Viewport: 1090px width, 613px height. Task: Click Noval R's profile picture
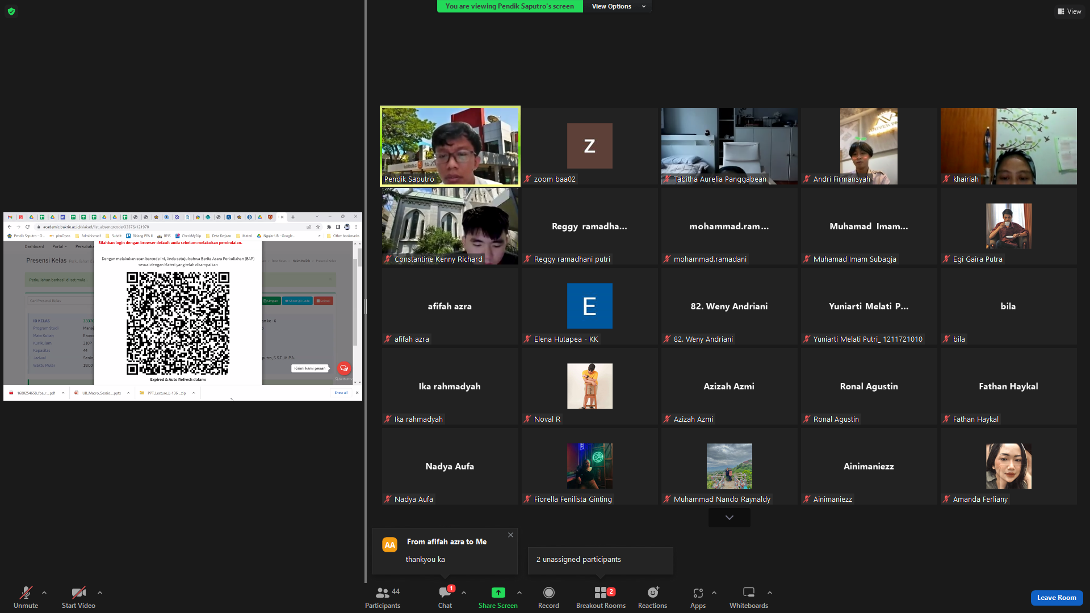590,386
